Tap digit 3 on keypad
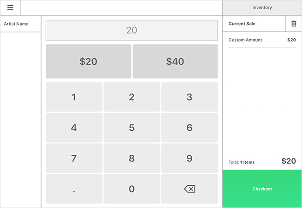This screenshot has width=302, height=208. (x=189, y=97)
